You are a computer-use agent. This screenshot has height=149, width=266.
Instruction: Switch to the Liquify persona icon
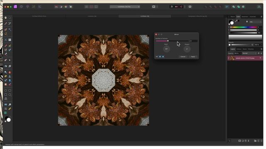pos(21,7)
